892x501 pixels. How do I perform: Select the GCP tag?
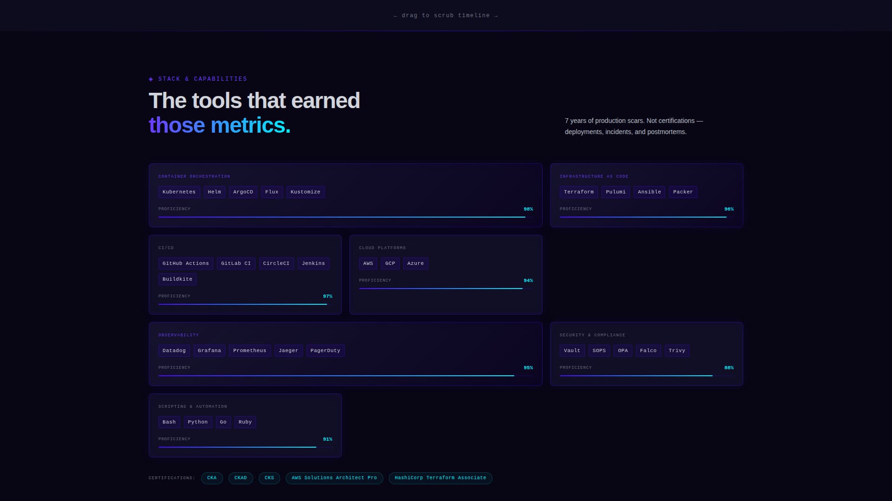tap(390, 263)
